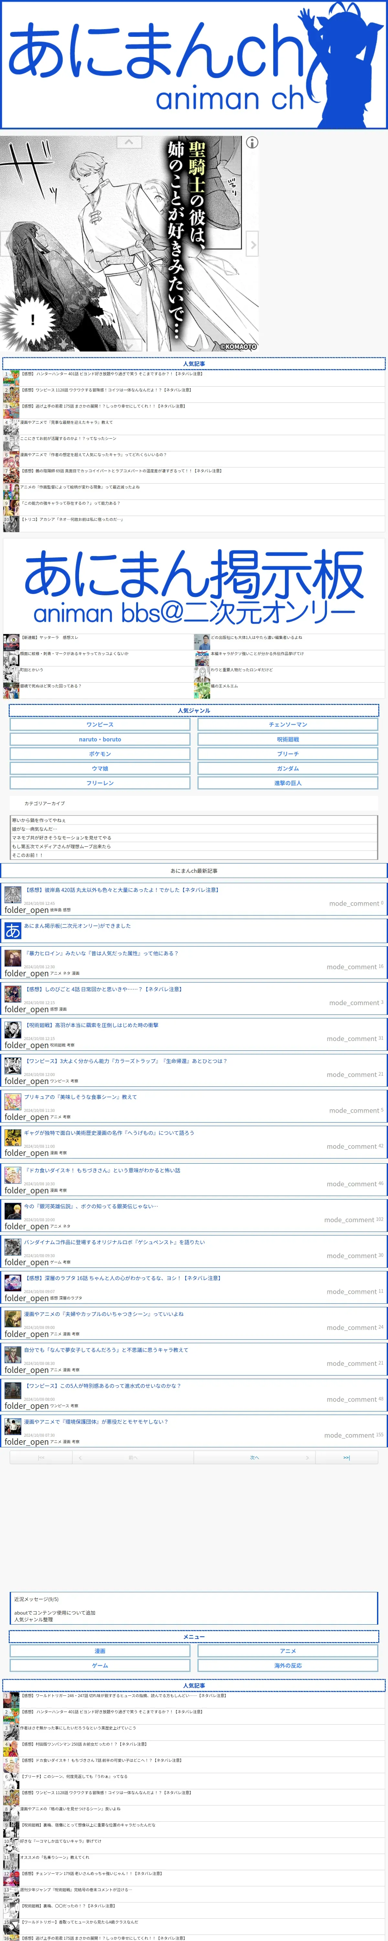388x1941 pixels.
Task: Select the 呪術廻戦 genre
Action: coord(288,739)
